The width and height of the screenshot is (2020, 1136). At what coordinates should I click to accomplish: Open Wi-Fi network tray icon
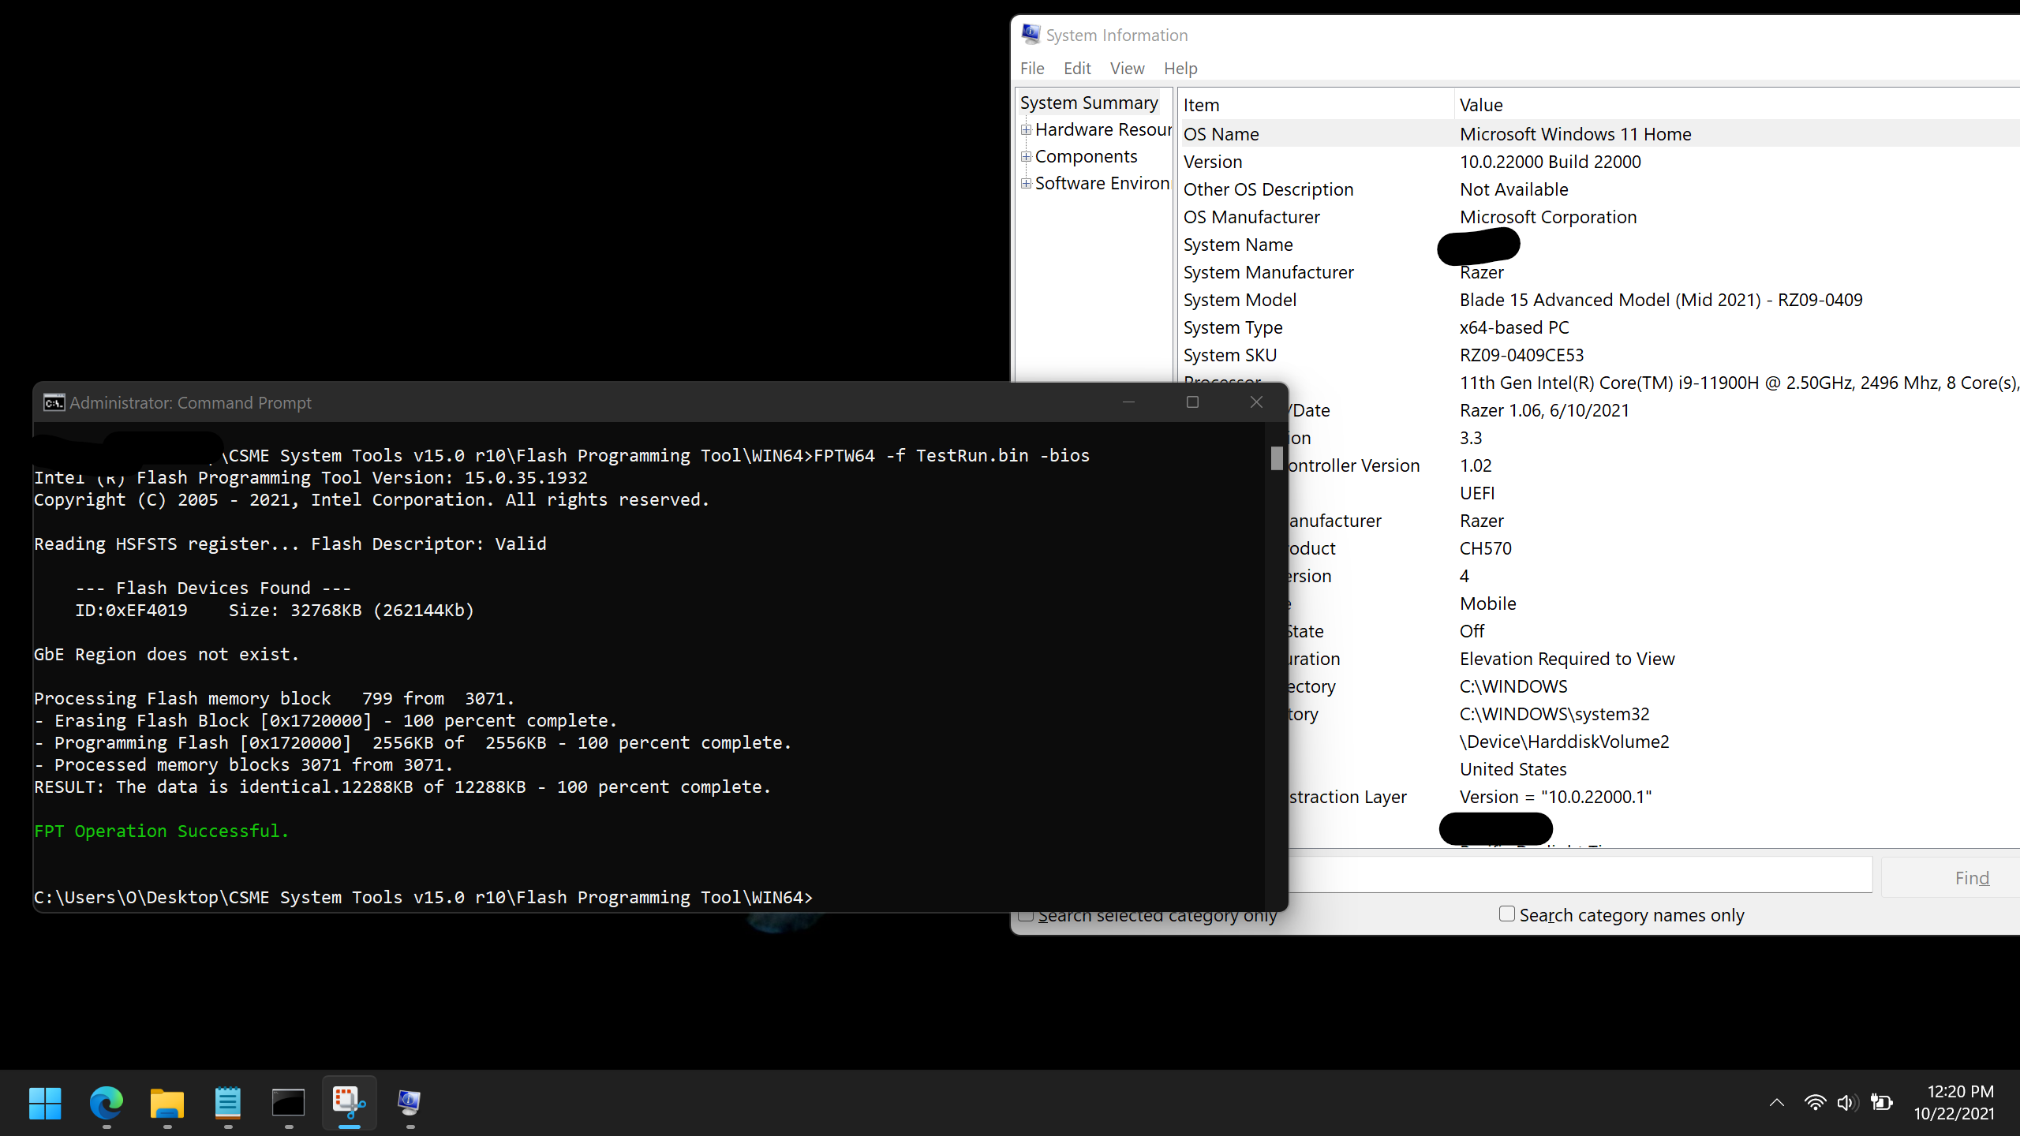[x=1815, y=1103]
